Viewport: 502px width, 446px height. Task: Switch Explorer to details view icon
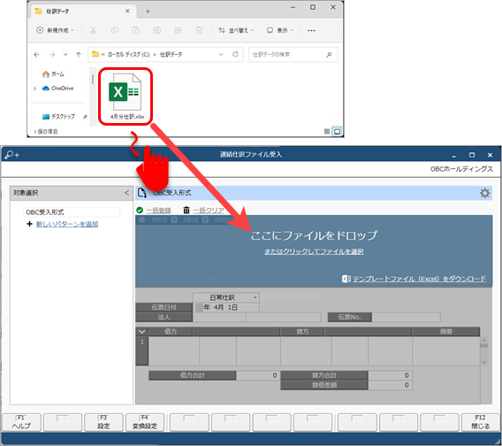tap(327, 131)
